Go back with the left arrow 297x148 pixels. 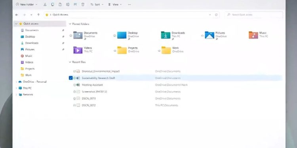17,15
